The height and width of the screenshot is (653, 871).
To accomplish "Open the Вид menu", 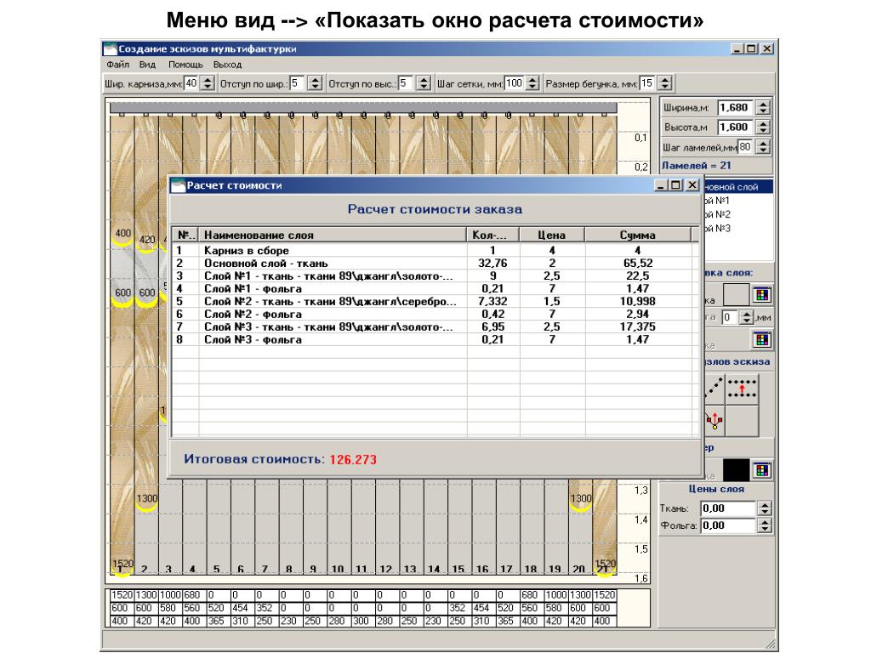I will click(x=147, y=65).
